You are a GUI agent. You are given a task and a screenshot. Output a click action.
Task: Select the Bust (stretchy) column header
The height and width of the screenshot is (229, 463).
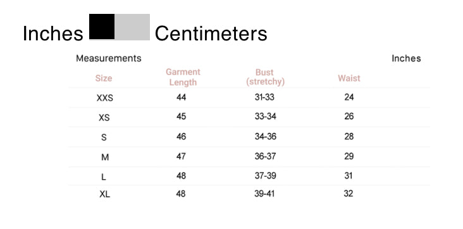(265, 77)
